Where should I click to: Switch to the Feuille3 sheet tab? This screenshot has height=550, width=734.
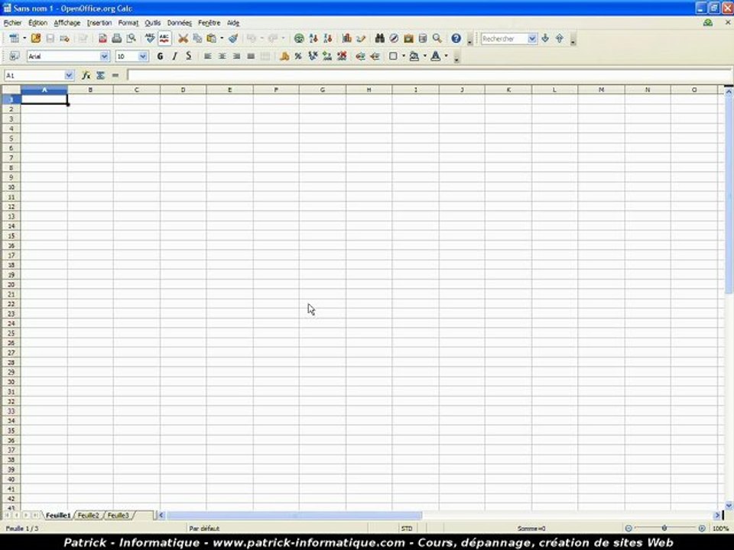pyautogui.click(x=118, y=516)
